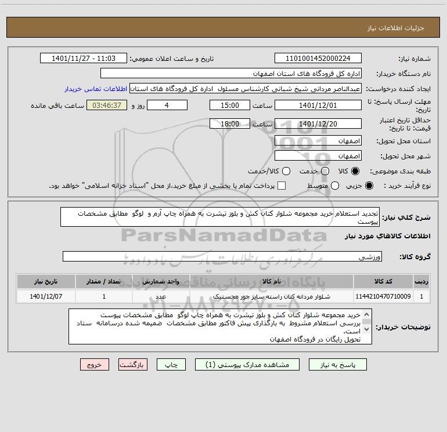This screenshot has height=432, width=447.
Task: Click the تاریخ نیاز column header
Action: tap(46, 281)
